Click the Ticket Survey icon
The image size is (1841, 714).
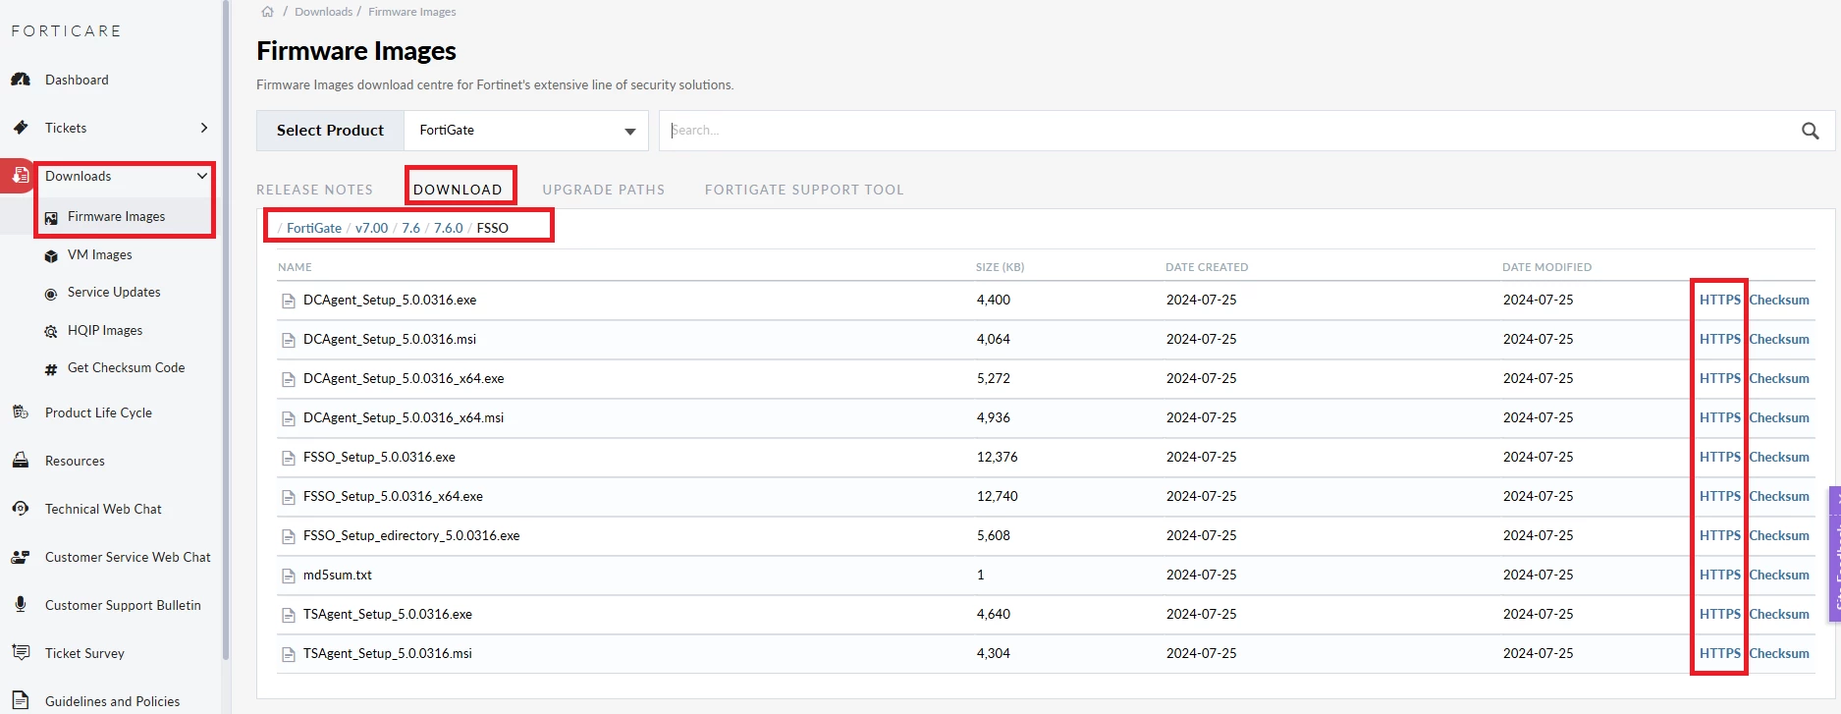click(21, 652)
